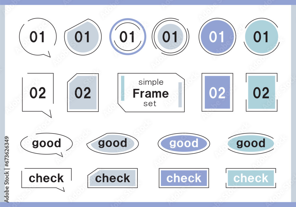Click the purple check rectangle label
This screenshot has width=296, height=207.
[x=184, y=178]
